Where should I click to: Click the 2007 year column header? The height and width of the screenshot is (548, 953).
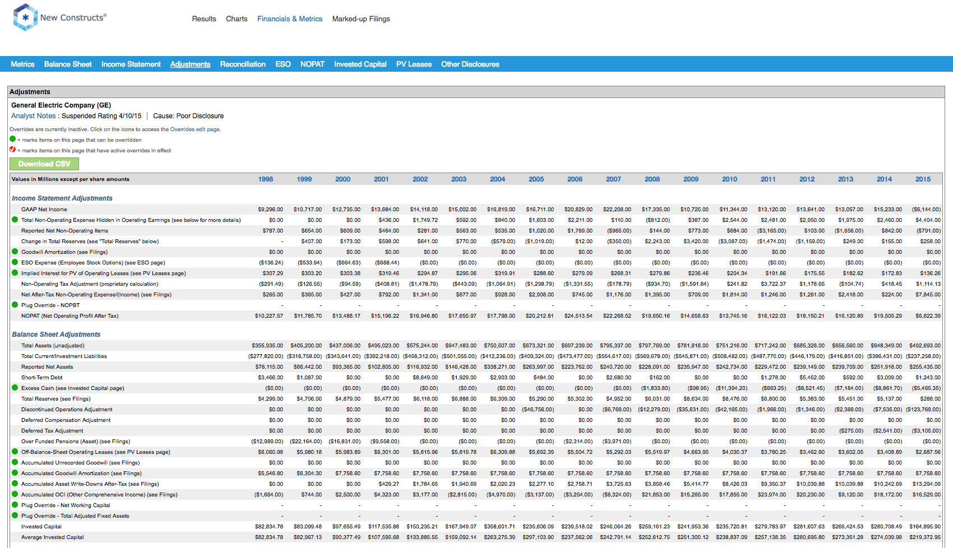pos(614,179)
